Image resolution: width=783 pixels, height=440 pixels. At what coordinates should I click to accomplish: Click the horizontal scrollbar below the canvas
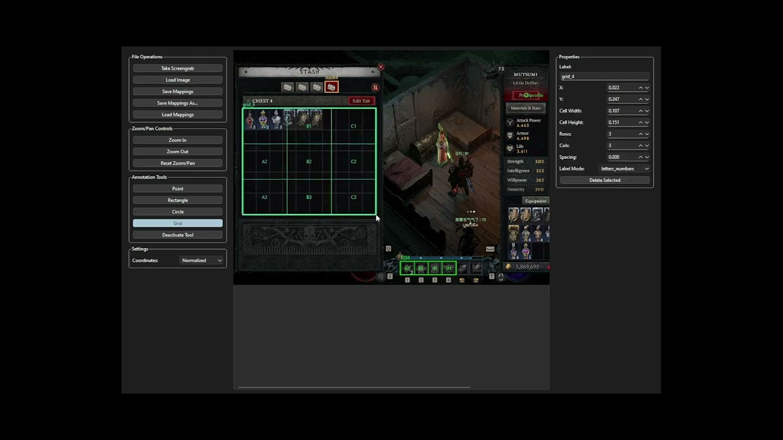[354, 387]
